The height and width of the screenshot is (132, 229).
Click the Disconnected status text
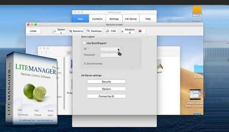(x=93, y=64)
